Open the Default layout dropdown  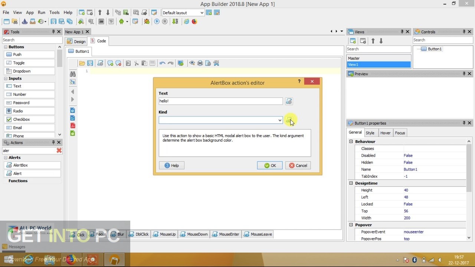tap(202, 13)
